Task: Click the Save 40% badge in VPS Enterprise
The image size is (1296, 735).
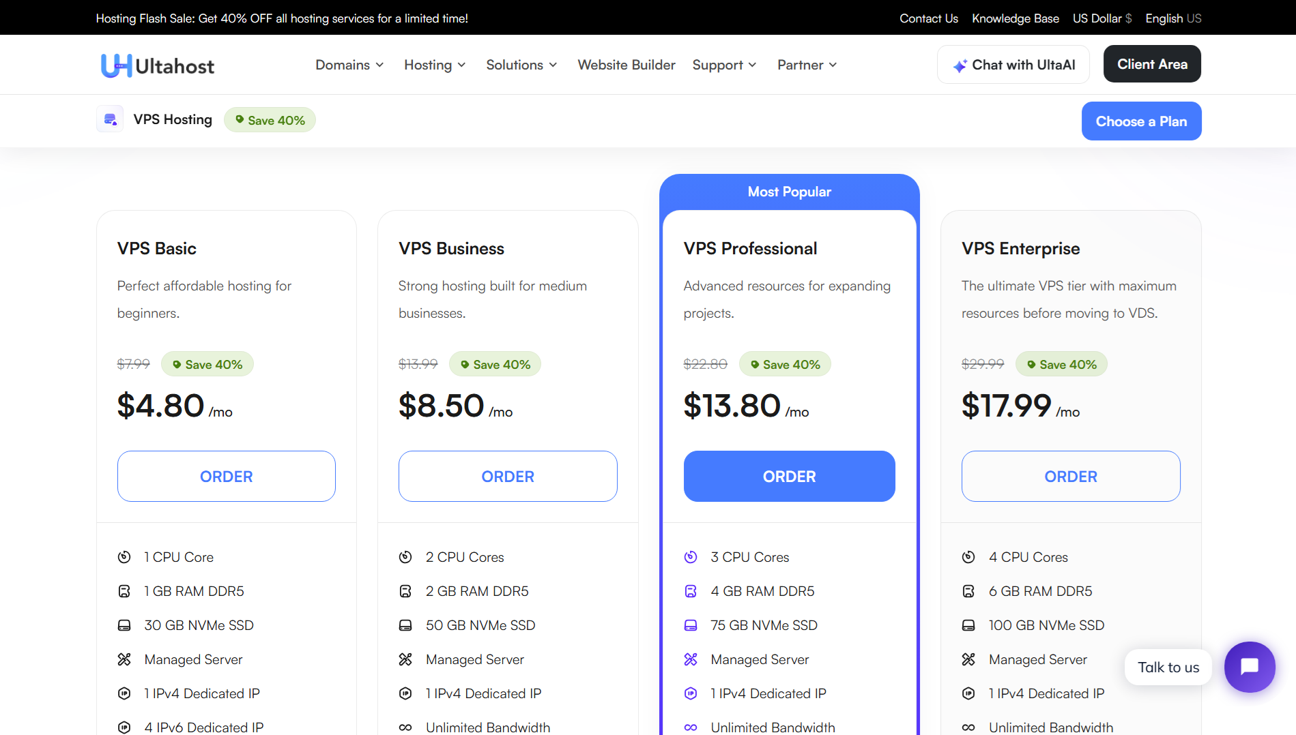Action: (1061, 364)
